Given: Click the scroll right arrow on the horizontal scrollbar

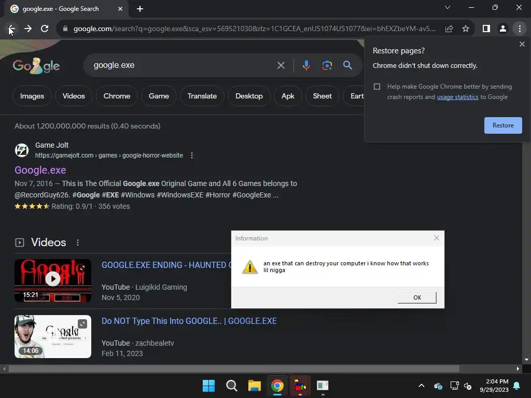Looking at the screenshot, I should click(x=518, y=369).
